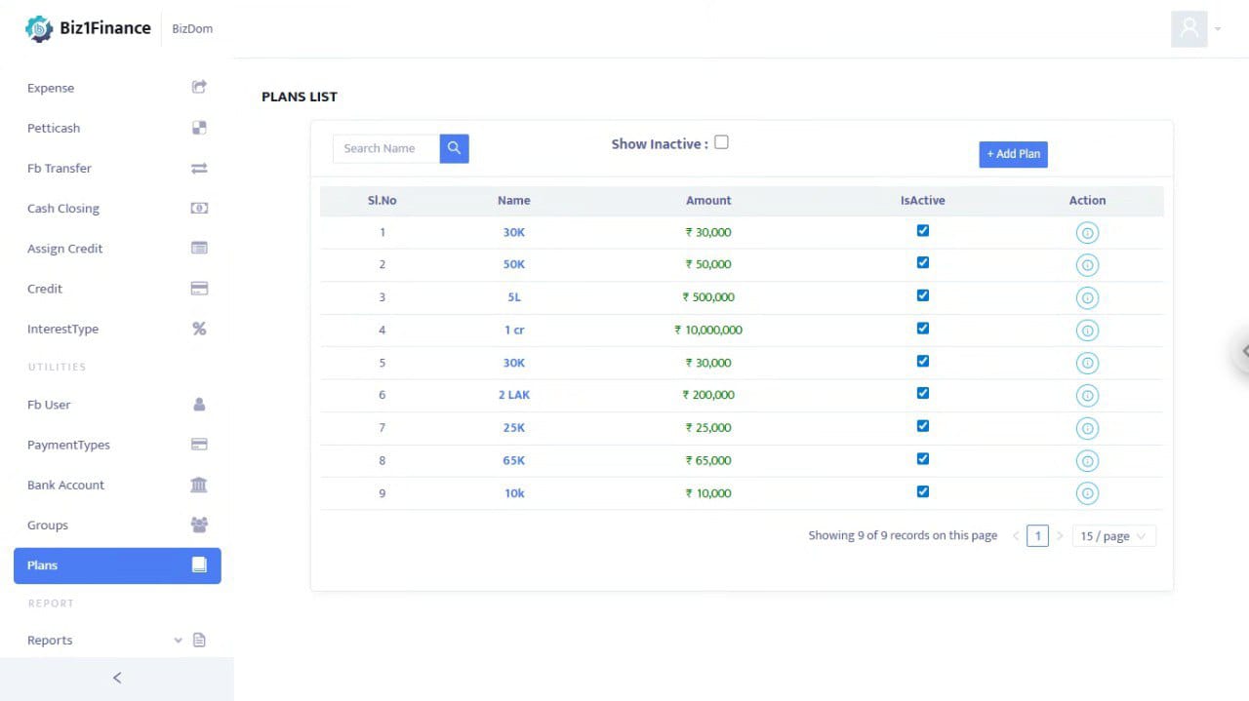Enable the Show Inactive checkbox
The image size is (1249, 701).
pyautogui.click(x=721, y=142)
